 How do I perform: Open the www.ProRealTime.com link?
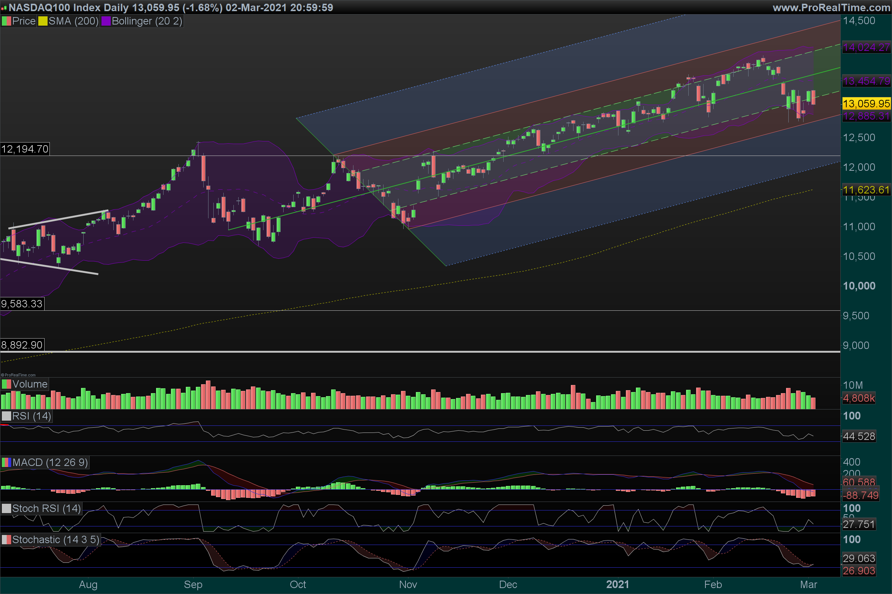pyautogui.click(x=831, y=7)
